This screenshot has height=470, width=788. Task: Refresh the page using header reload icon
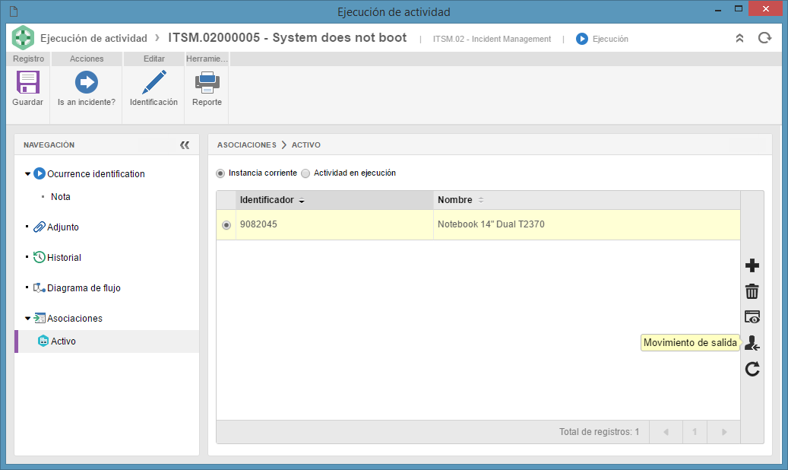point(764,38)
